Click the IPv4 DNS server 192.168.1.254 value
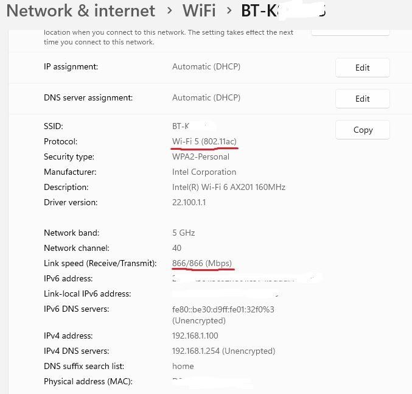The width and height of the screenshot is (412, 394). click(223, 351)
